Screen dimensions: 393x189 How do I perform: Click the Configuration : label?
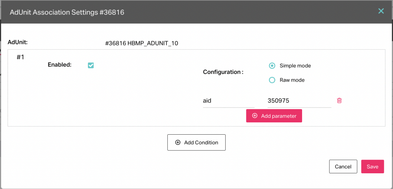point(223,72)
